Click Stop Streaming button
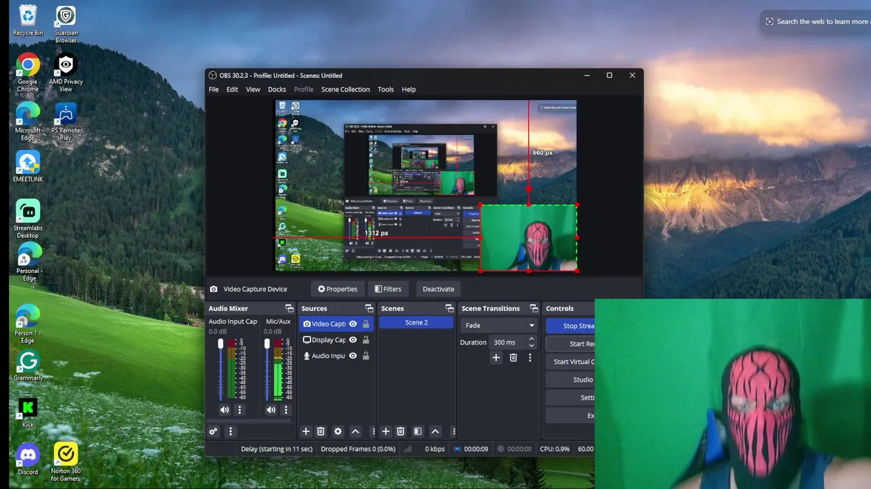 570,326
